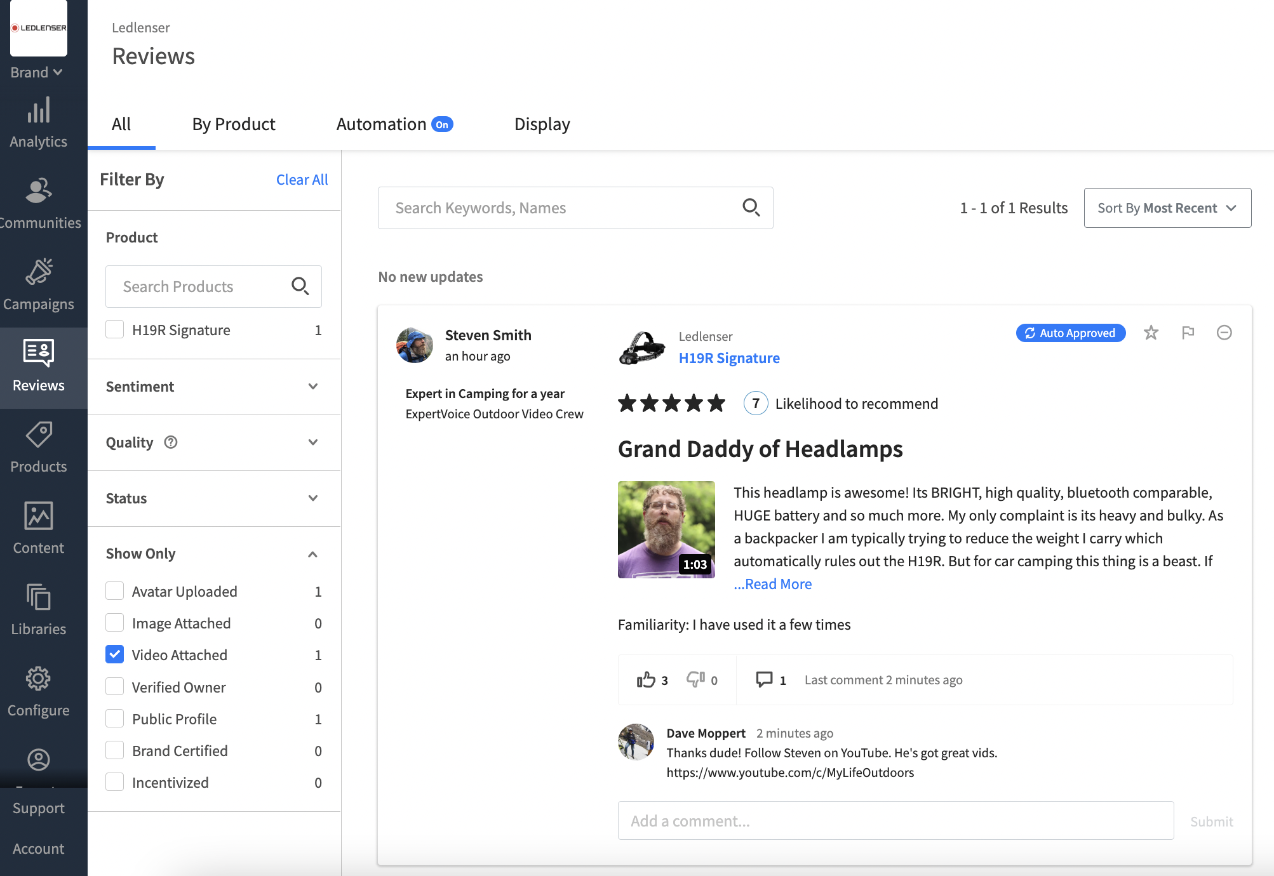The image size is (1274, 876).
Task: Check the H19R Signature product filter
Action: (x=114, y=329)
